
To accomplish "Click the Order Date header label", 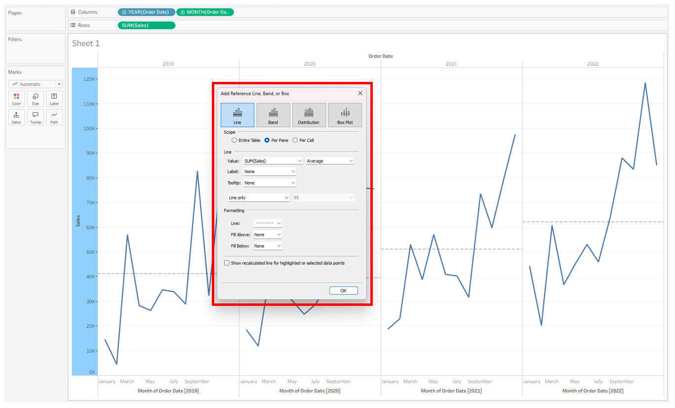I will pos(381,56).
